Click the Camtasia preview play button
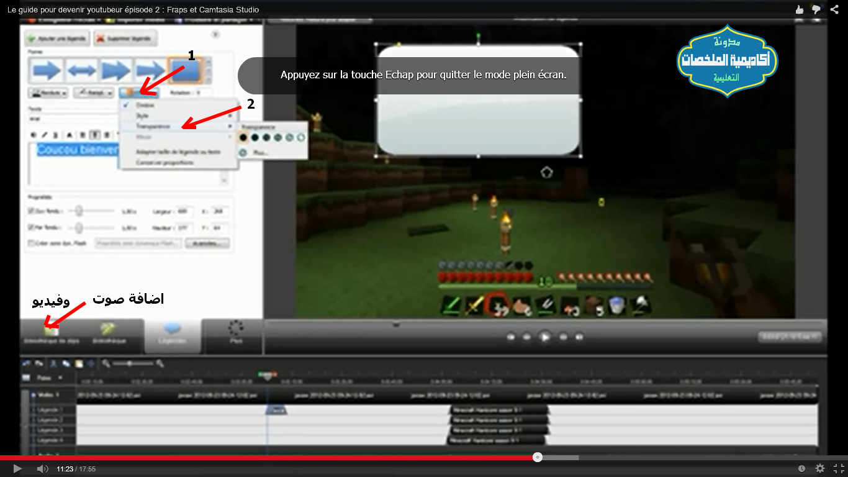 coord(544,337)
